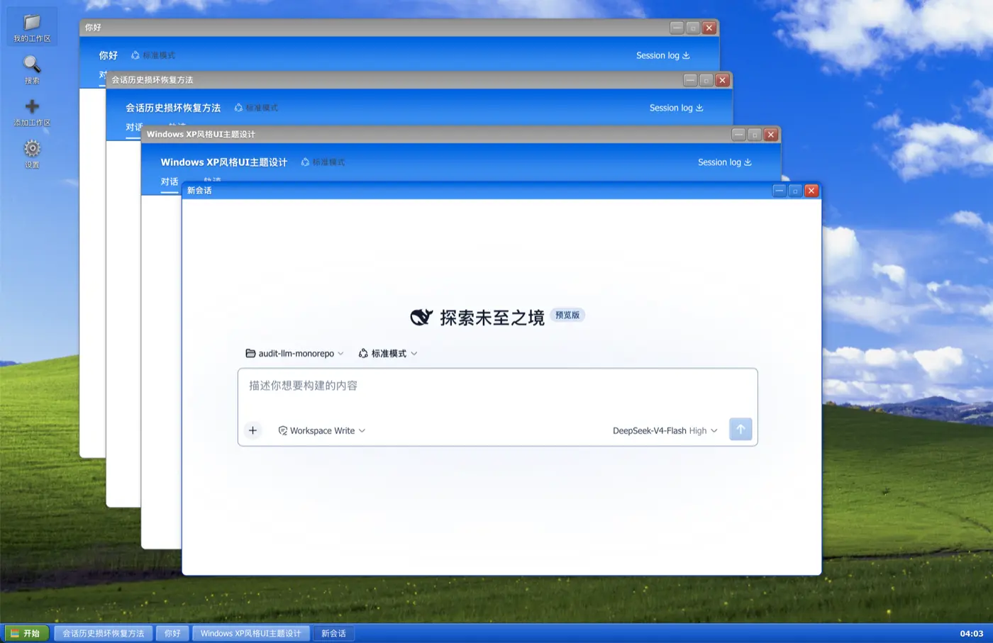
Task: Click the plus attachment button in the prompt box
Action: coord(253,430)
